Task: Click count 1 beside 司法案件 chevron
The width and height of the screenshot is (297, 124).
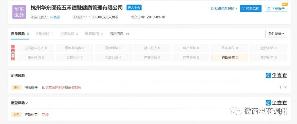Action: tap(280, 87)
